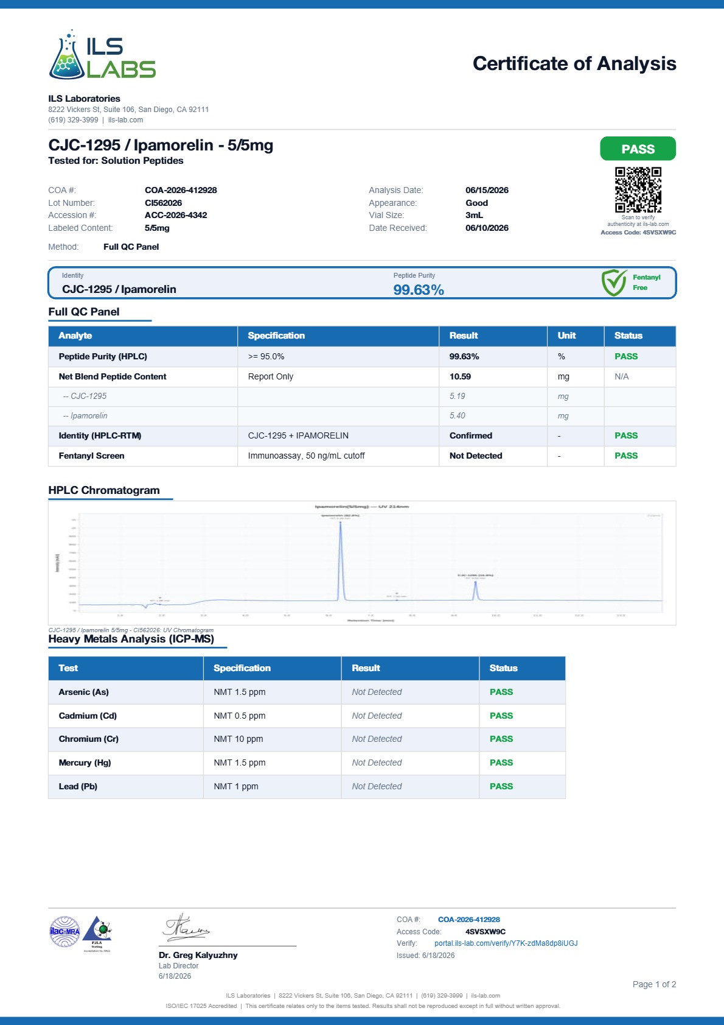Click Accession value 'ACC-2026-4342'
Image resolution: width=724 pixels, height=1025 pixels.
176,215
